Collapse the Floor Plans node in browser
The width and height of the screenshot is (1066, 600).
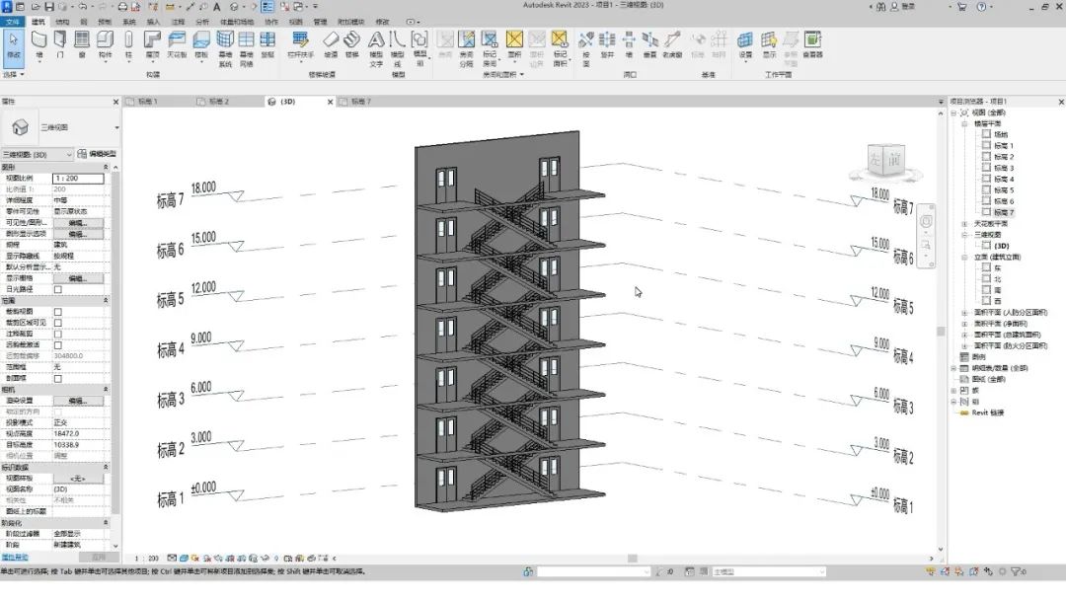pos(964,123)
